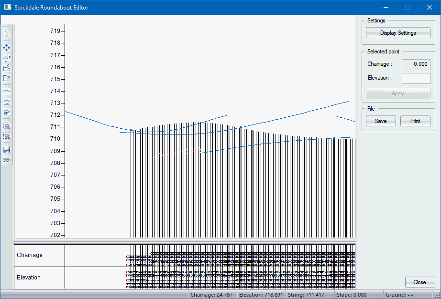Image resolution: width=441 pixels, height=299 pixels.
Task: Click the slope triangle tool icon
Action: tap(7, 58)
